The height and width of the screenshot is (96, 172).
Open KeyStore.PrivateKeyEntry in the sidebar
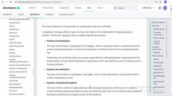(18, 69)
